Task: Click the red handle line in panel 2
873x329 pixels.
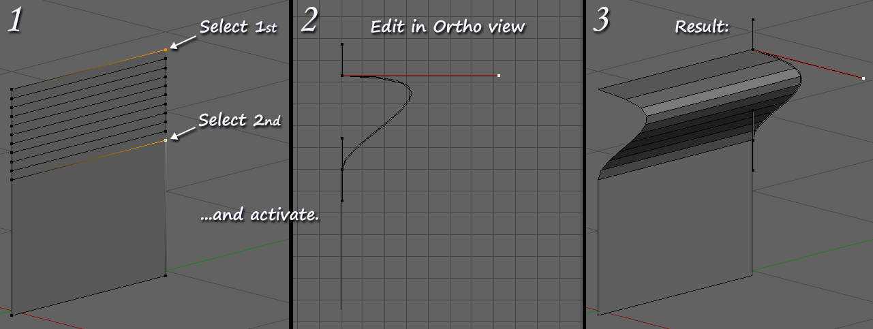Action: [x=420, y=76]
